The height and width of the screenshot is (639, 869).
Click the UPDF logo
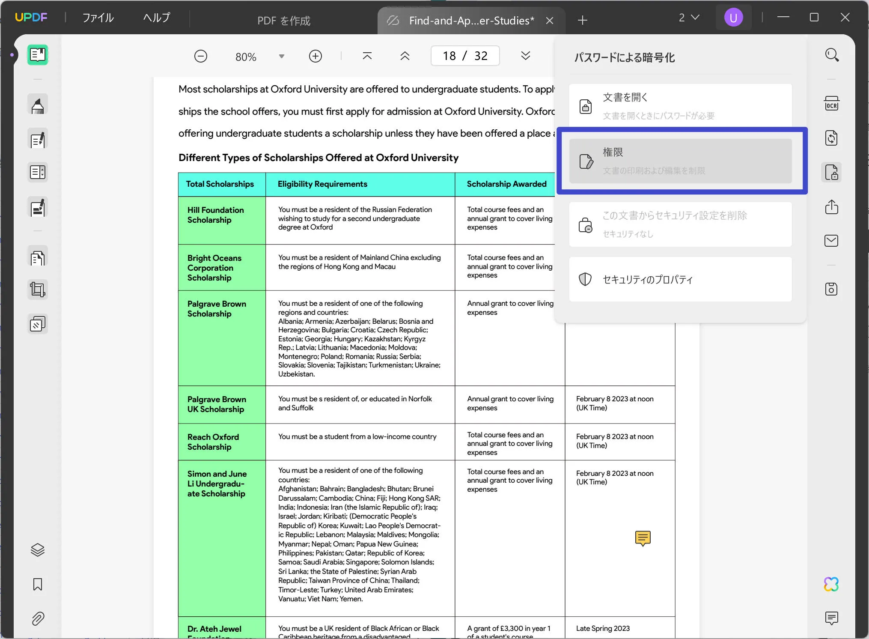[31, 18]
